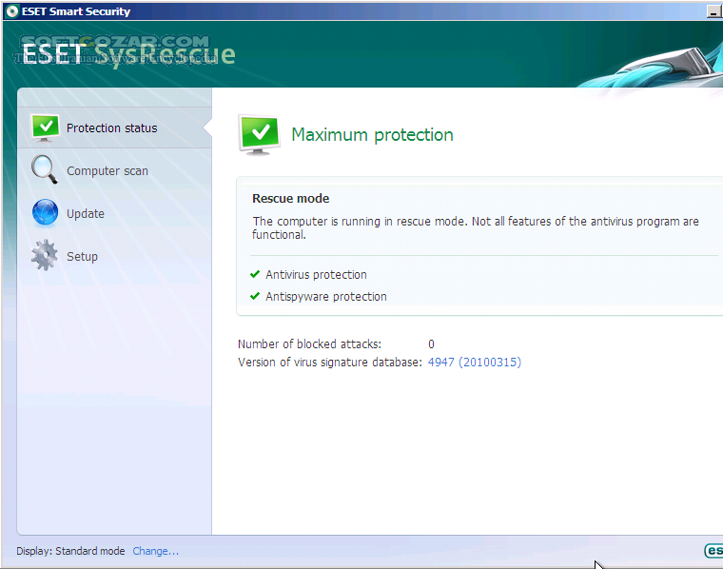
Task: Click the Display: Standard mode text
Action: (x=70, y=551)
